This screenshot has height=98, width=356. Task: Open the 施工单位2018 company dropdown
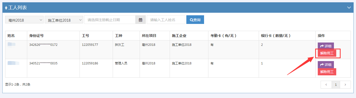point(64,20)
